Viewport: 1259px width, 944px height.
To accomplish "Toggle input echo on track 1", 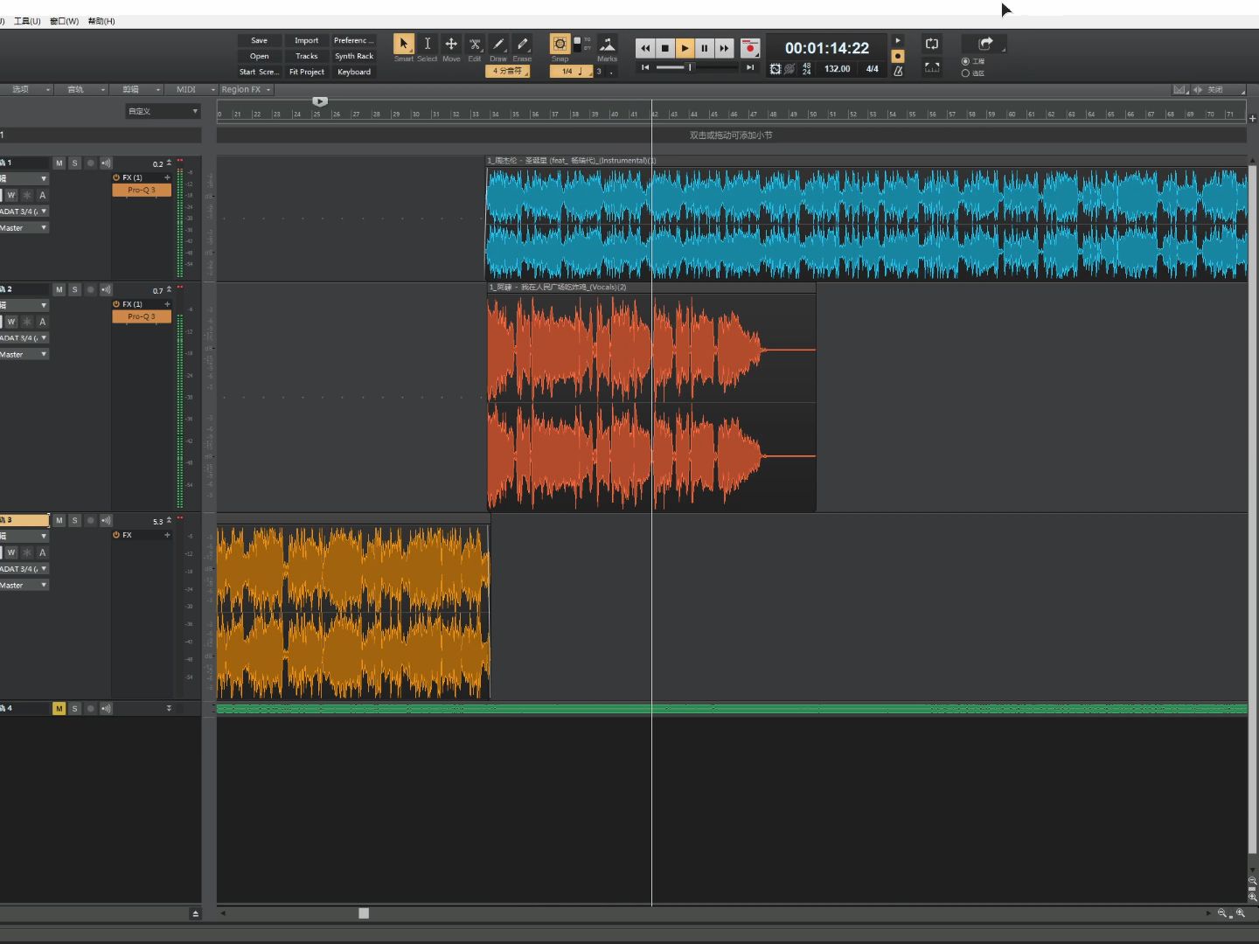I will click(x=106, y=163).
